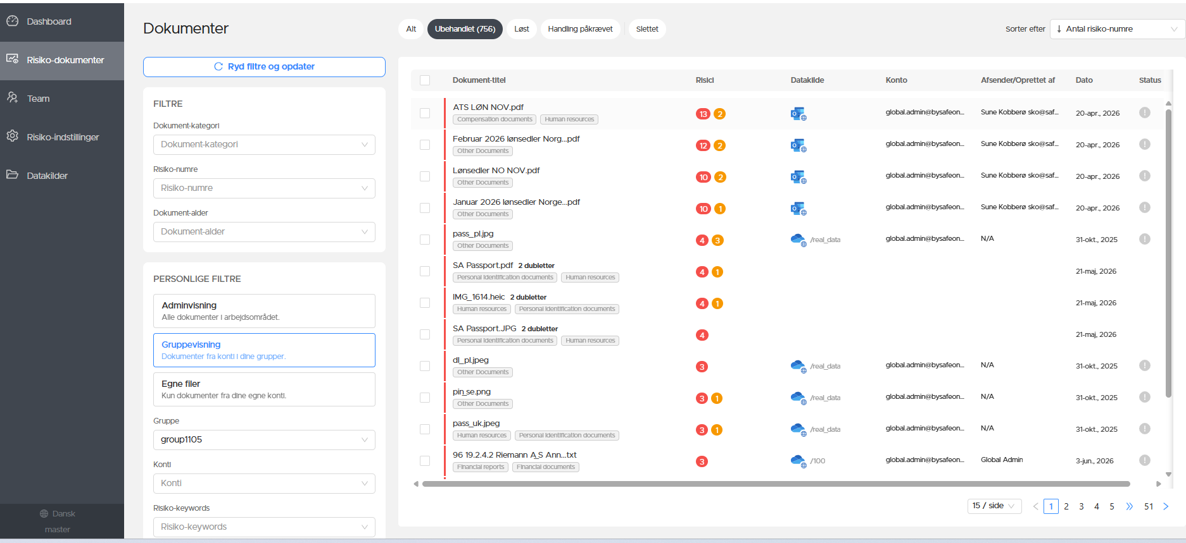Expand the Dokument-kategori dropdown
1186x543 pixels.
click(264, 145)
